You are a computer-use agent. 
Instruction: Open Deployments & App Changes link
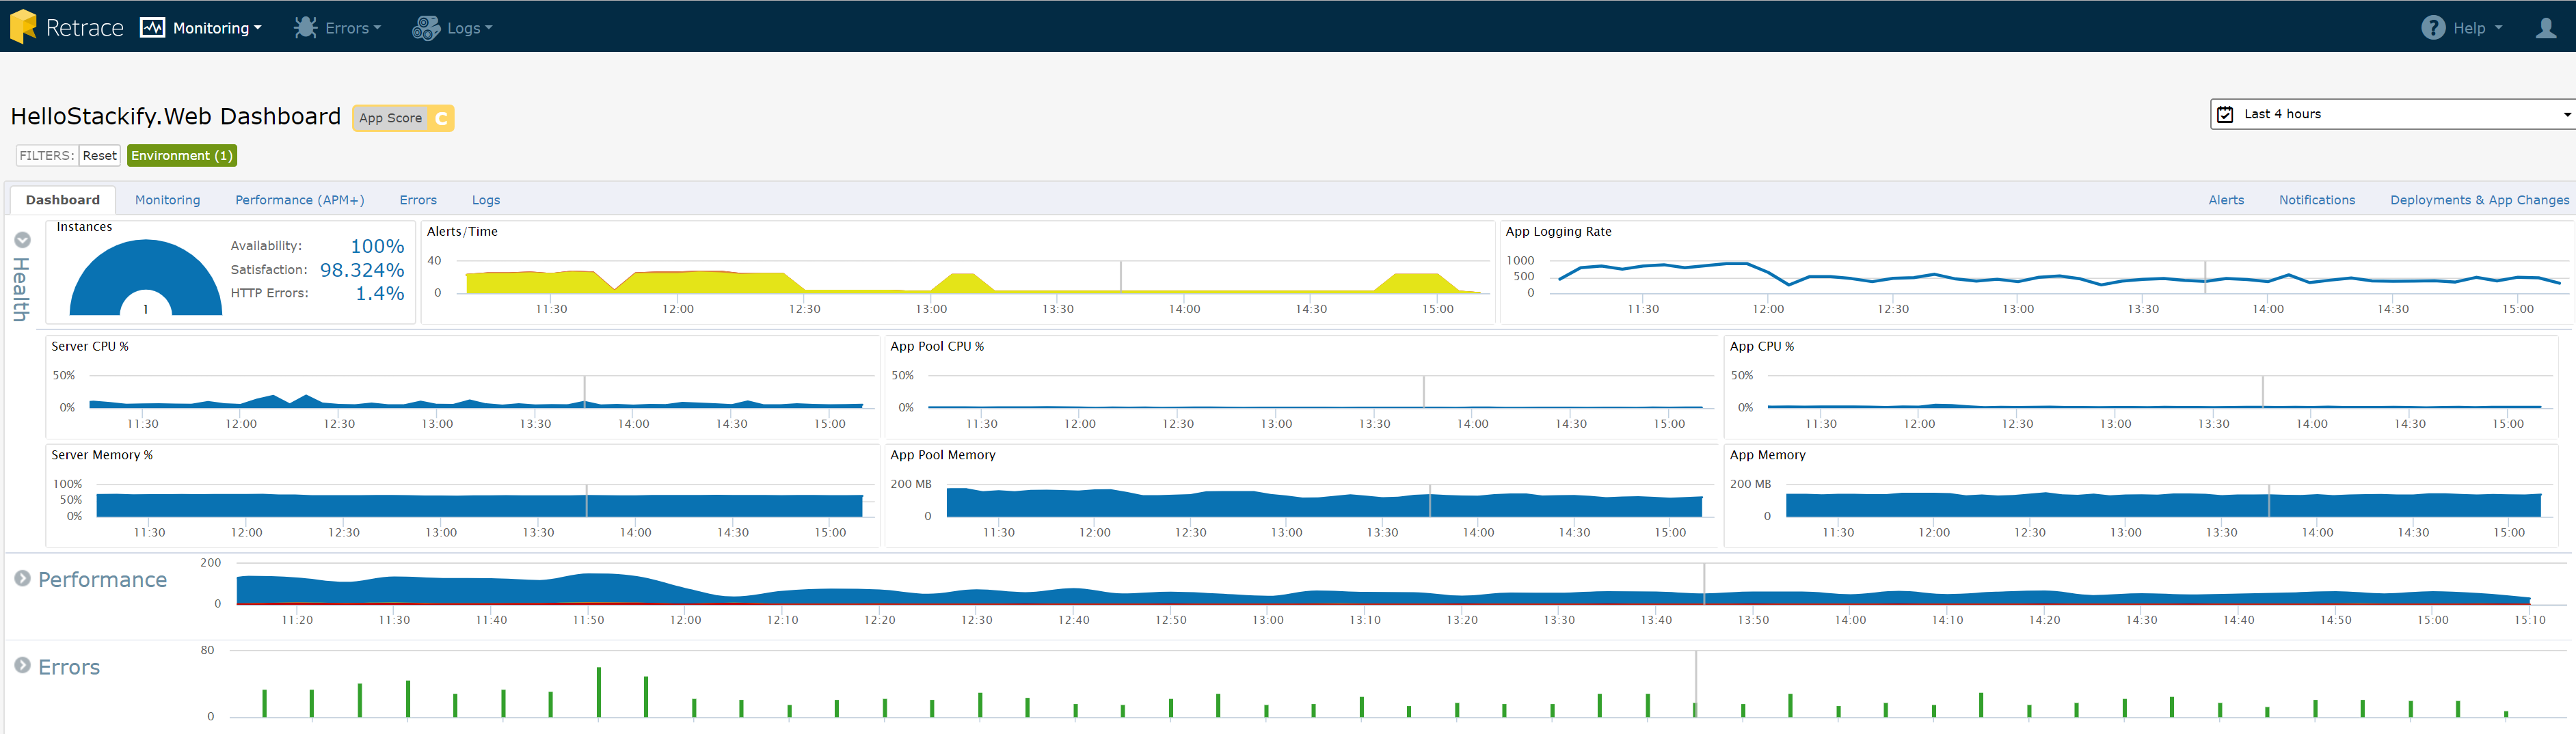coord(2479,200)
